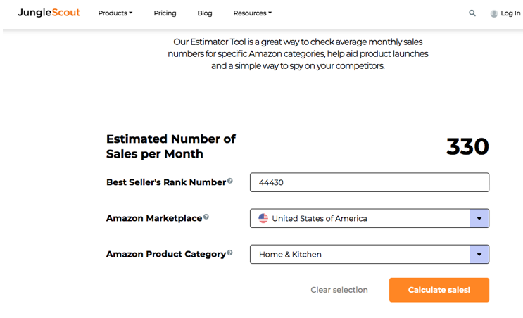Focus the Best Seller's Rank input field
Image resolution: width=523 pixels, height=318 pixels.
369,182
